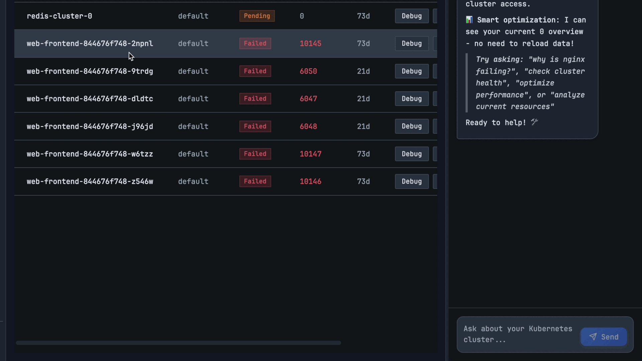This screenshot has height=361, width=642.
Task: Click into the Ask about your Kubernetes cluster field
Action: click(x=517, y=334)
